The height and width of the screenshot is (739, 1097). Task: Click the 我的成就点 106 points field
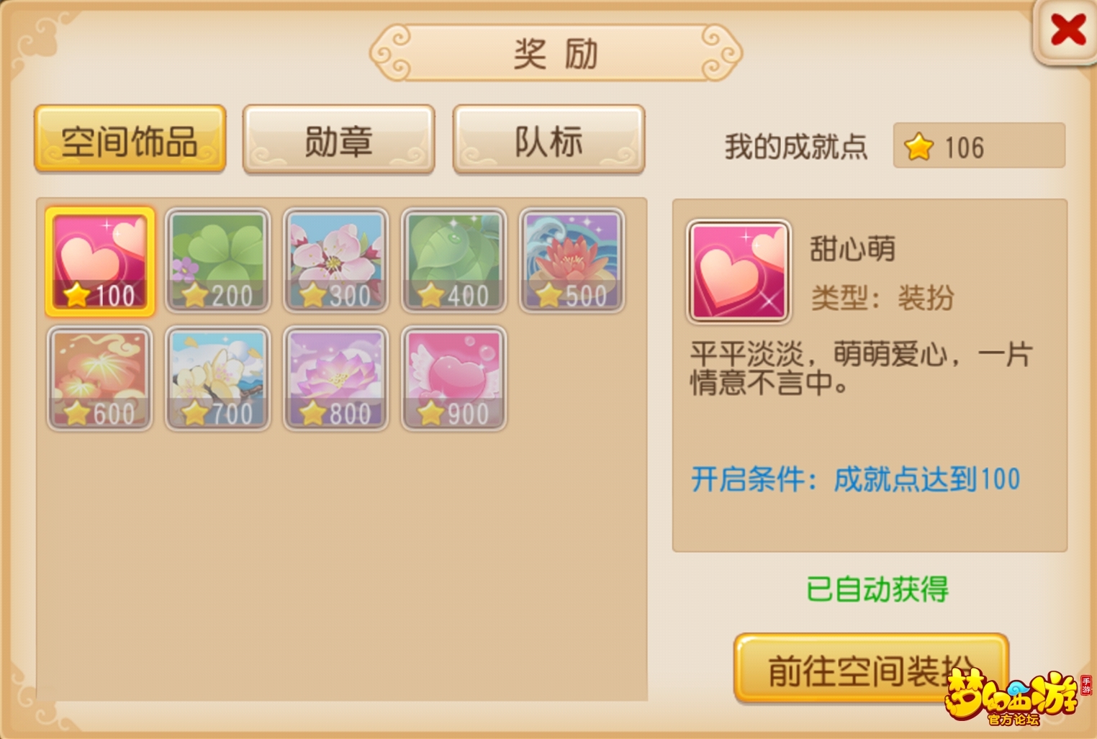click(x=979, y=145)
